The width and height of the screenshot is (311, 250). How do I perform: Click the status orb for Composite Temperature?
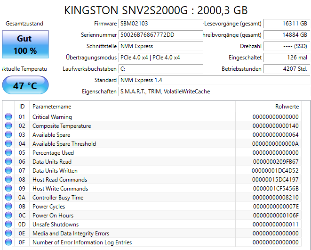tap(8, 125)
